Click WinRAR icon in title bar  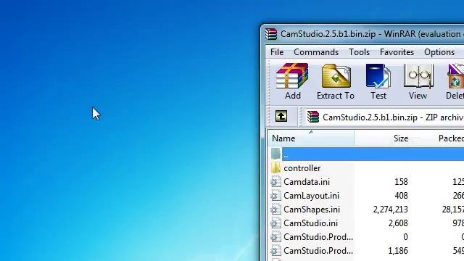271,34
